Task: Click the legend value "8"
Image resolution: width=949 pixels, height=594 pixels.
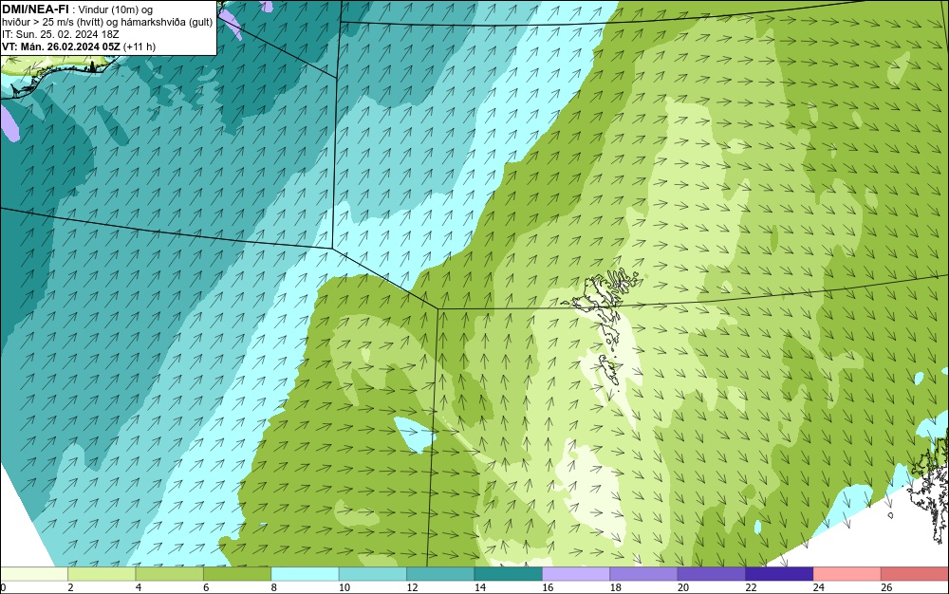Action: pos(273,587)
